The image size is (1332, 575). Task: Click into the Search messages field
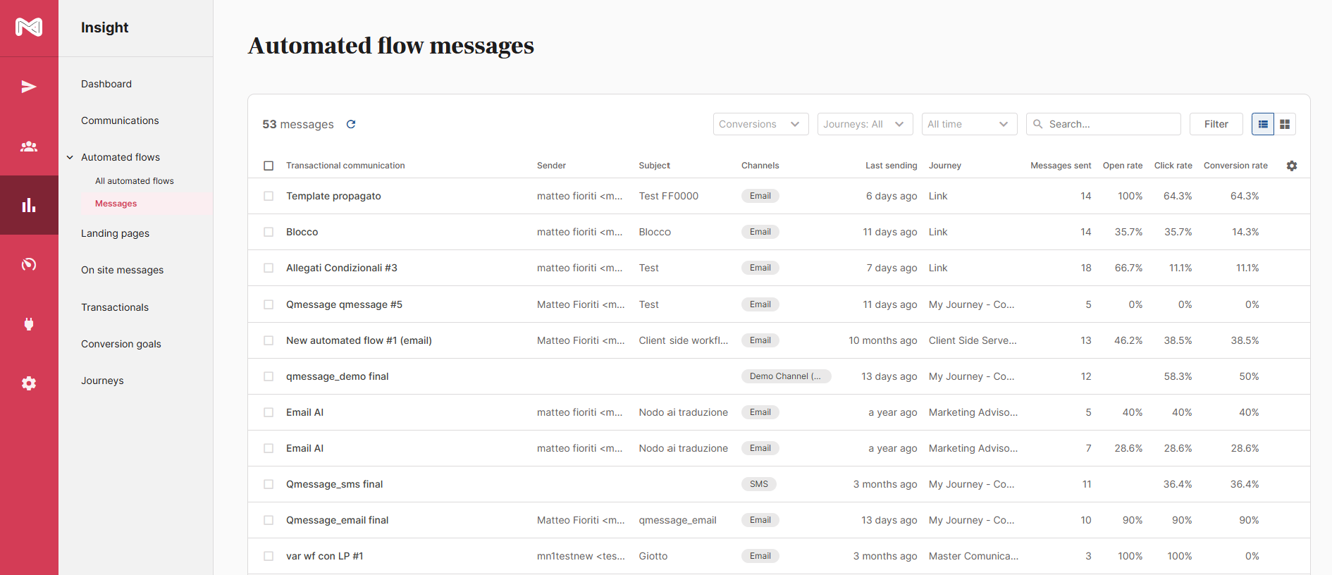[1110, 124]
